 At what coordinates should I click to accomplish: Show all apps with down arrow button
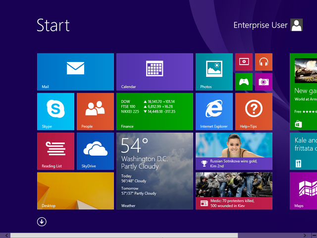pyautogui.click(x=42, y=222)
